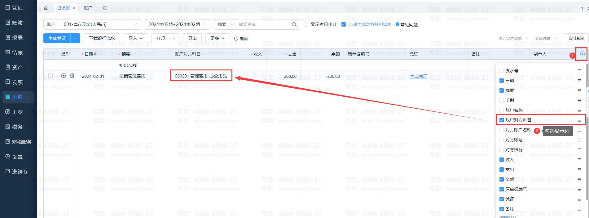Screen dimensions: 589x218
Task: Click the search magnifier icon
Action: pos(294,24)
